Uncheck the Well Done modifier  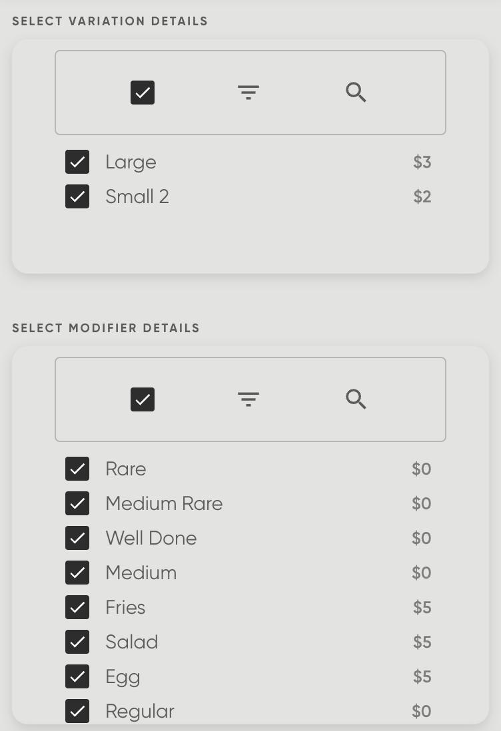77,538
